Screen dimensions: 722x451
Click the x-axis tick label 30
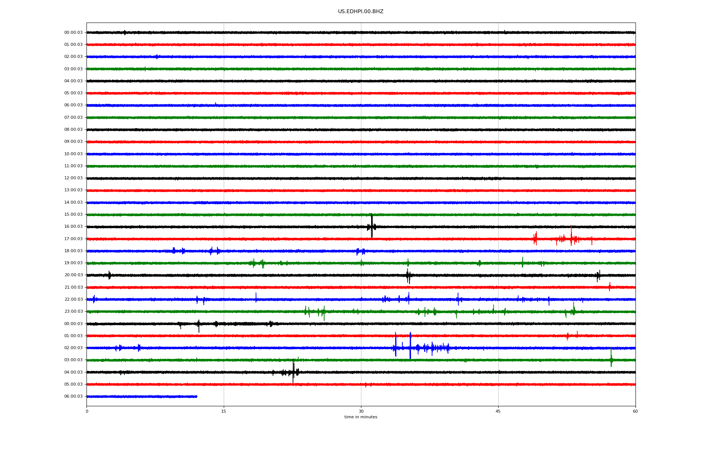coord(361,411)
